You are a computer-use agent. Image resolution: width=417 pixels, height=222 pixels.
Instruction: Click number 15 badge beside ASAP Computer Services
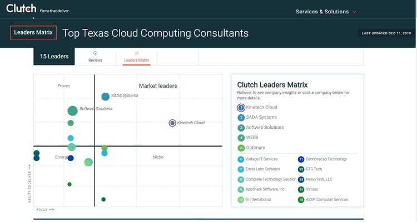pyautogui.click(x=301, y=200)
